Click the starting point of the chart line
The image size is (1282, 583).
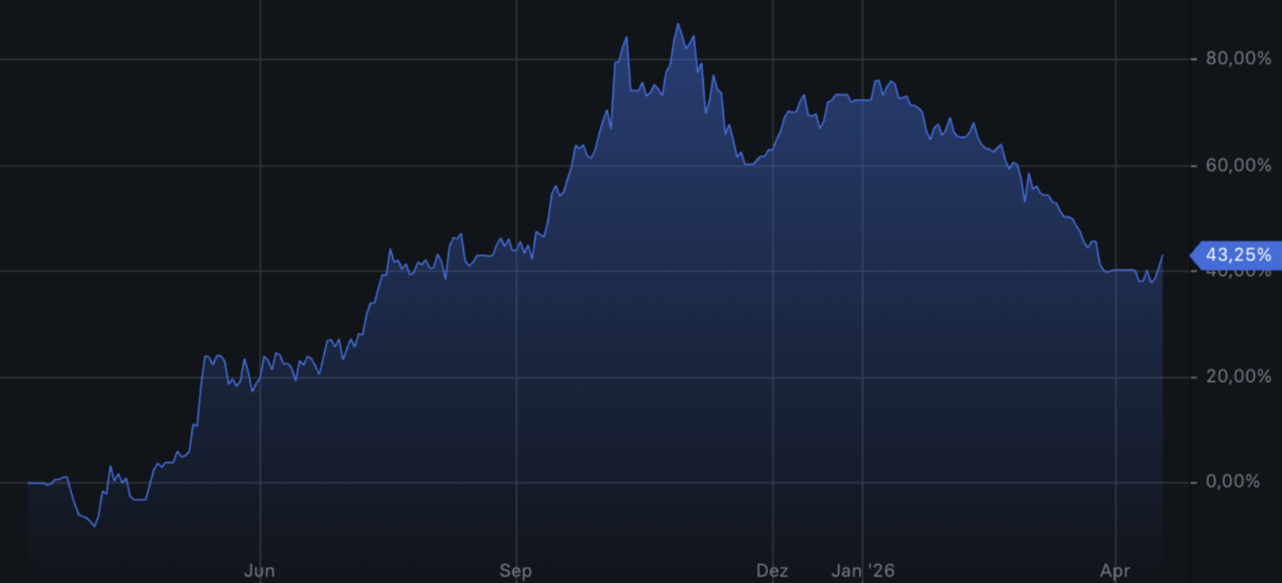click(x=28, y=483)
